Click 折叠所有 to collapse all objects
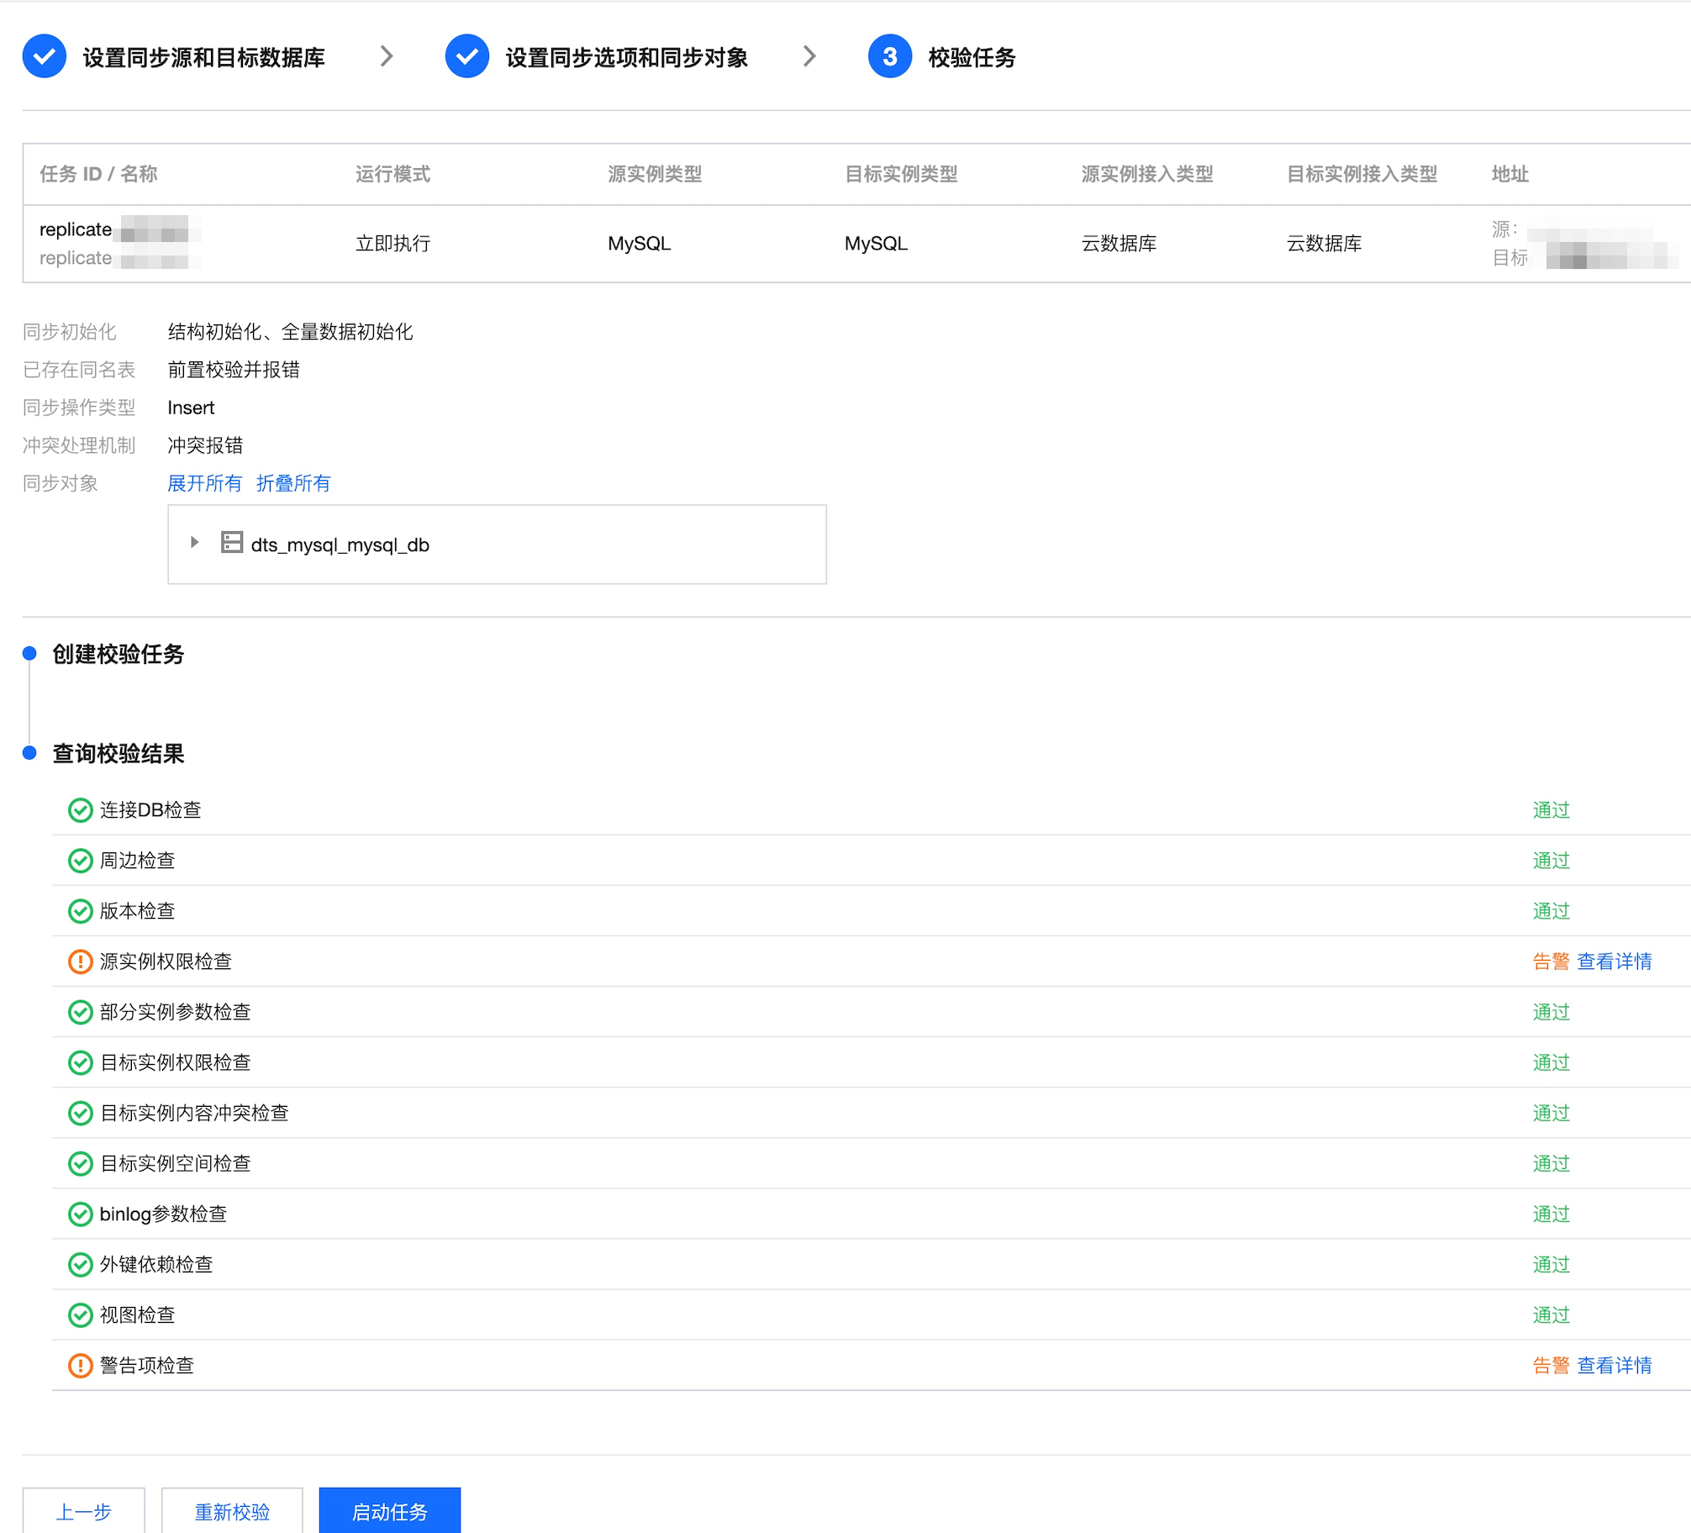Image resolution: width=1691 pixels, height=1533 pixels. click(293, 483)
